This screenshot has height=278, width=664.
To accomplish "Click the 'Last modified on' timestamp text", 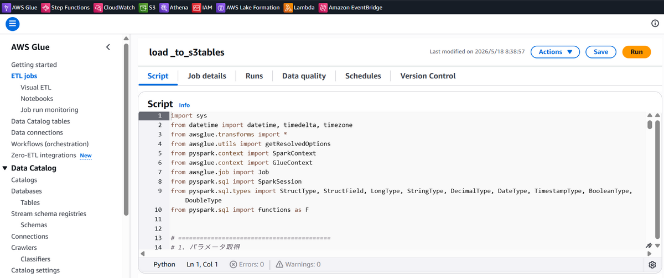I will point(477,52).
